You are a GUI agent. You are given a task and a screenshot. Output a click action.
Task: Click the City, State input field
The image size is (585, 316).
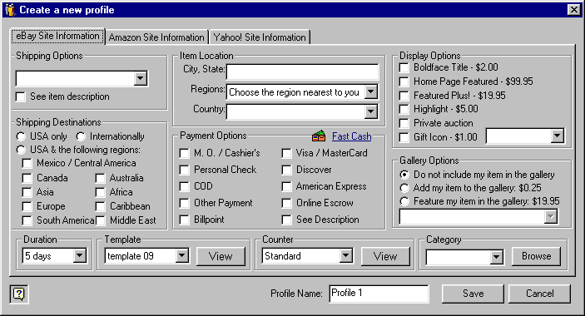302,72
